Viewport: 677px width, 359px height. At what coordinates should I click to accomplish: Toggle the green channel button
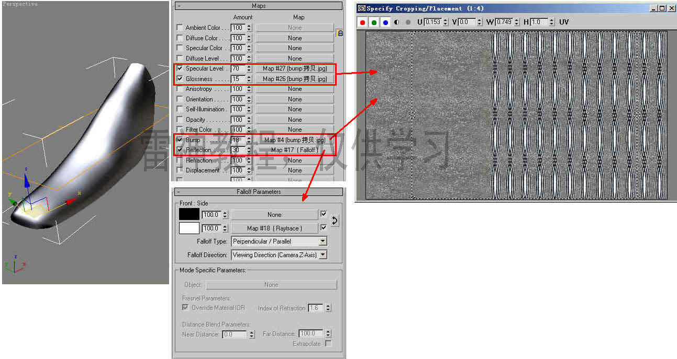[374, 22]
